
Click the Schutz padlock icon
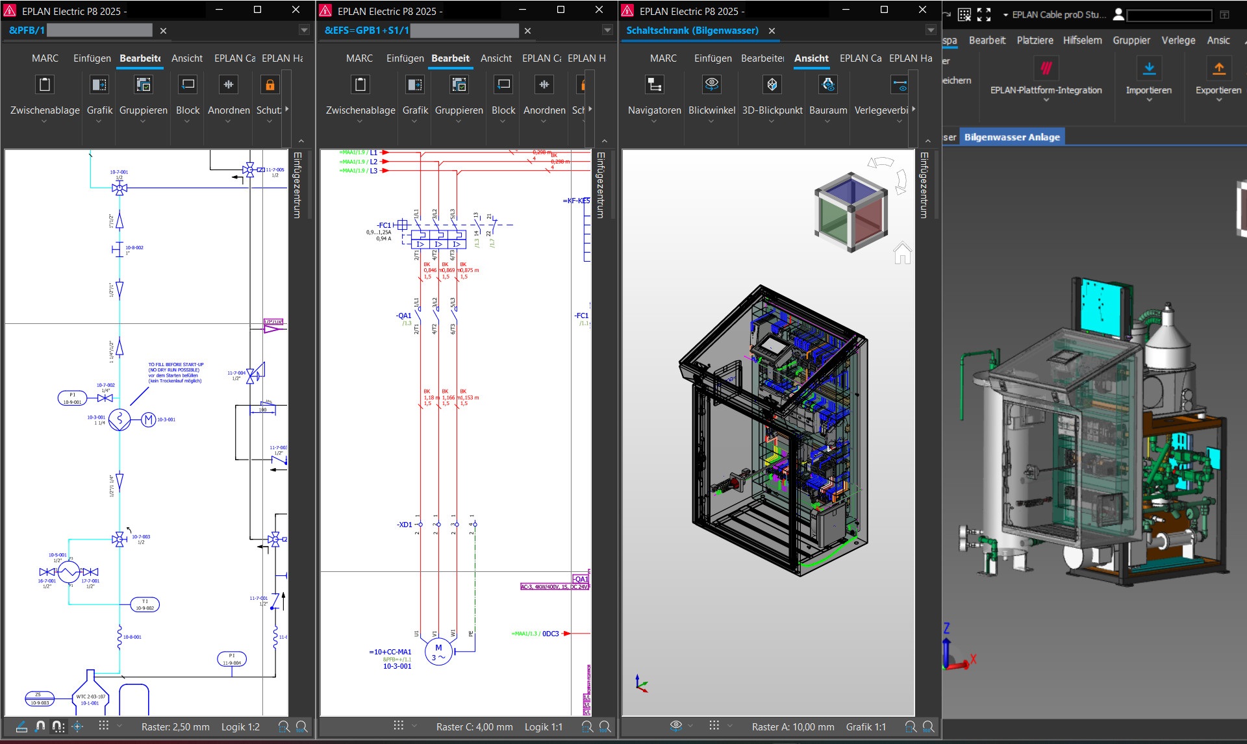click(270, 85)
